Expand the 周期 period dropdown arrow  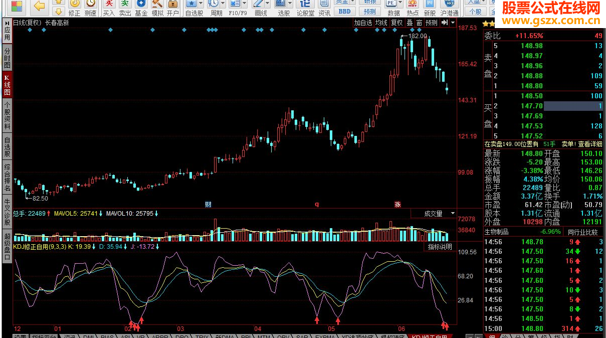tap(223, 4)
